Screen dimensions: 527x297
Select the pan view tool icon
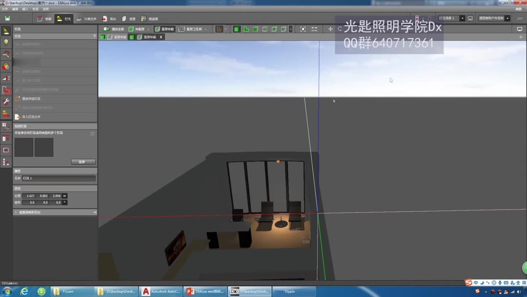click(331, 29)
